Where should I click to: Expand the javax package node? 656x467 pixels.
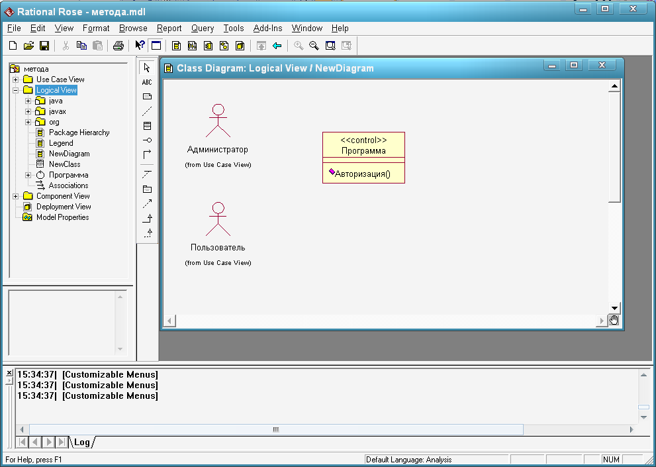[28, 111]
